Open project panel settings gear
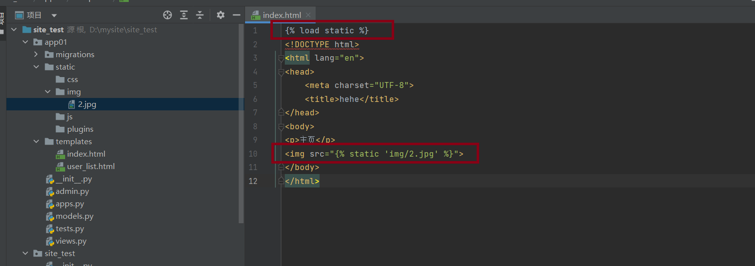 coord(221,15)
